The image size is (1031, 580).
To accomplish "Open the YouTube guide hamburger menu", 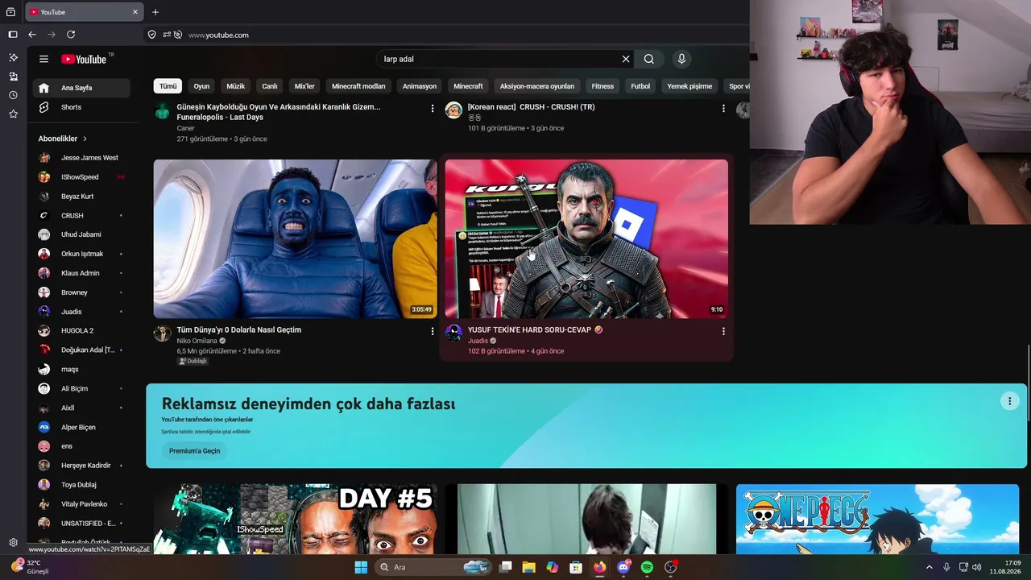I will click(43, 59).
